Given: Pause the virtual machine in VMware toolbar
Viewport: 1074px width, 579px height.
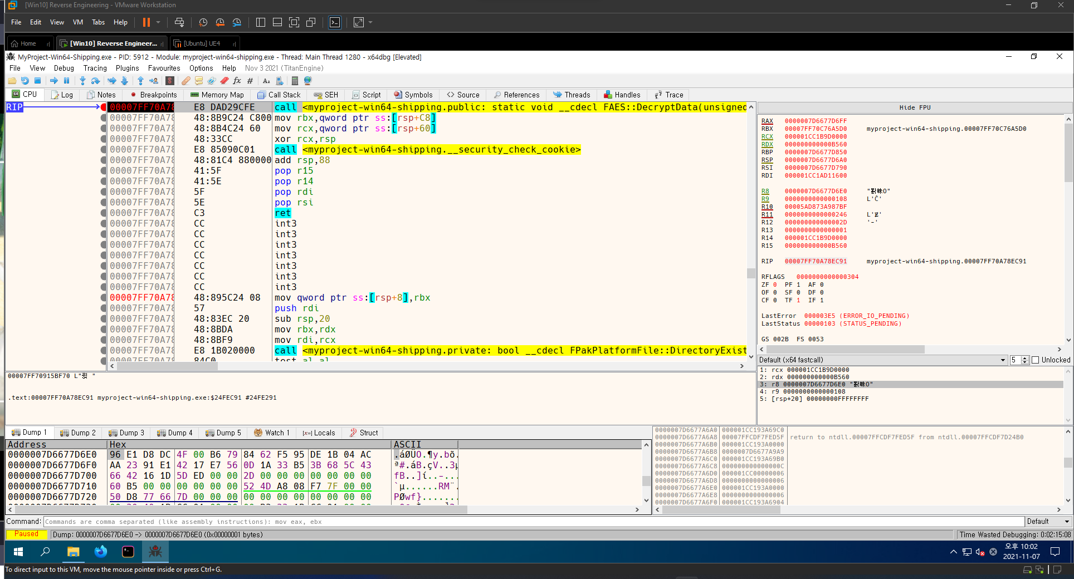Looking at the screenshot, I should [147, 22].
